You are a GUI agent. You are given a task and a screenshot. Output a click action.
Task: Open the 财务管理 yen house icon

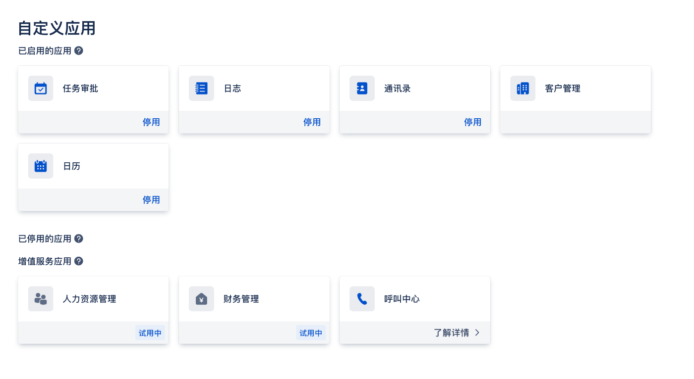(201, 299)
